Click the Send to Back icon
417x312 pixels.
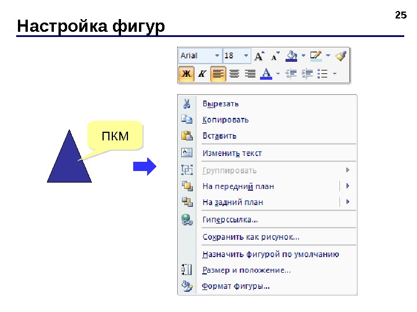pyautogui.click(x=187, y=202)
